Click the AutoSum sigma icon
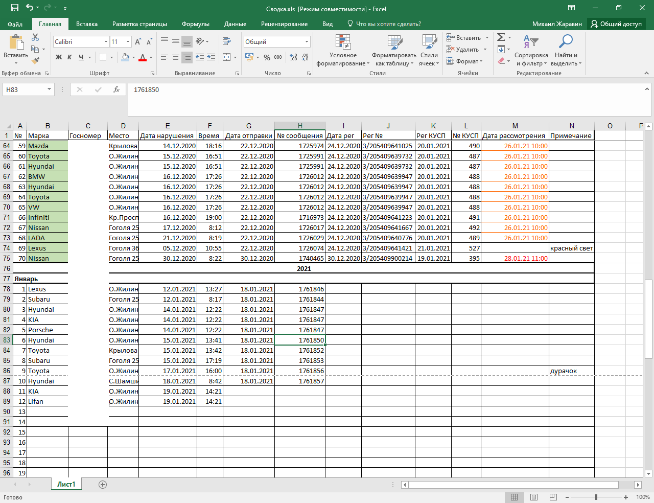654x503 pixels. tap(501, 37)
